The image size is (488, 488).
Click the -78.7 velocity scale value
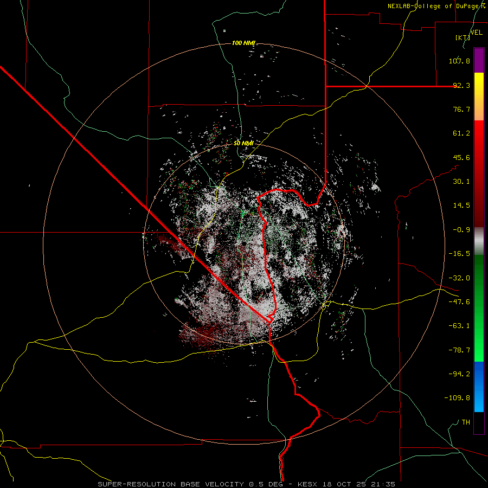pos(459,350)
